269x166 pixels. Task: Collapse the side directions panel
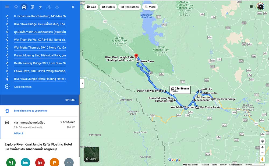click(x=82, y=84)
